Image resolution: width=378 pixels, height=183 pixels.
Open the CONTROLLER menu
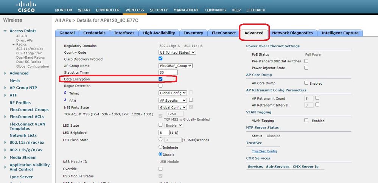pos(108,10)
